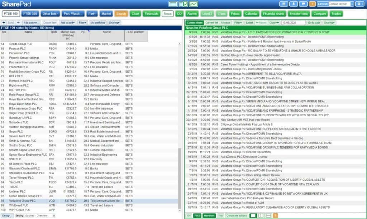Select the Rio Tinto PLC row
The height and width of the screenshot is (219, 367).
89,90
